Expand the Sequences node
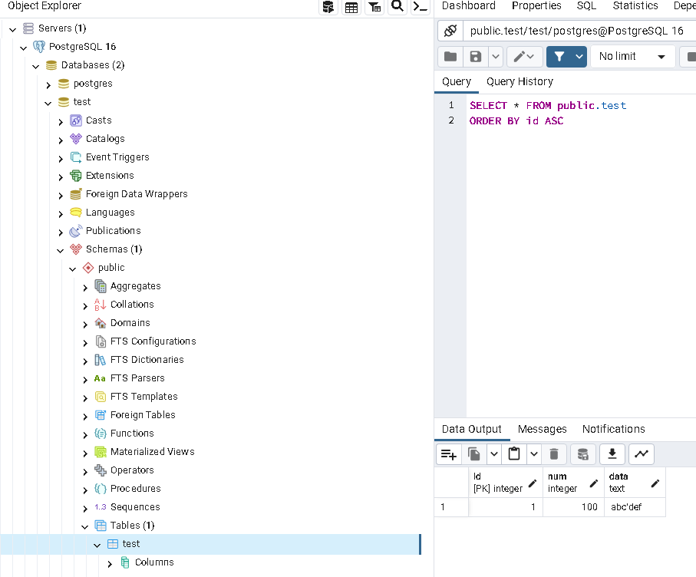 pyautogui.click(x=85, y=508)
